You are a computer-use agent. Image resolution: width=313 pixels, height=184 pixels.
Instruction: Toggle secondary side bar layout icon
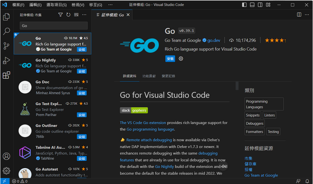point(260,5)
